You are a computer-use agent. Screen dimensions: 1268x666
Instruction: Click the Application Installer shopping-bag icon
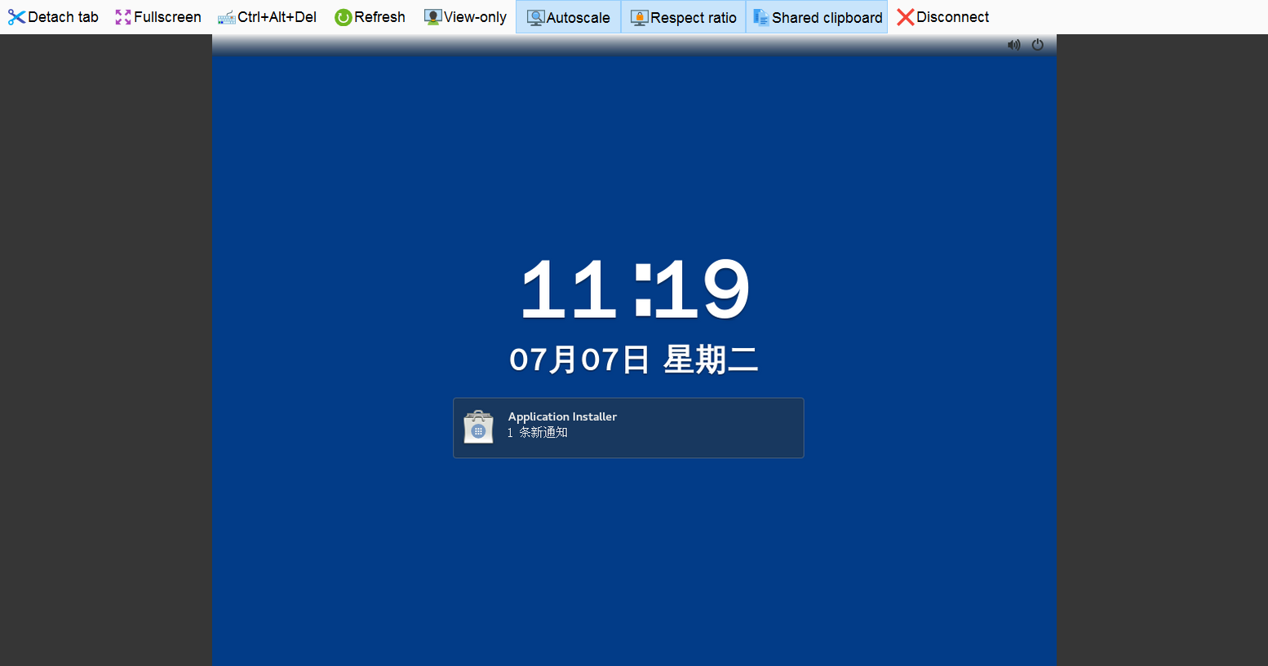478,427
